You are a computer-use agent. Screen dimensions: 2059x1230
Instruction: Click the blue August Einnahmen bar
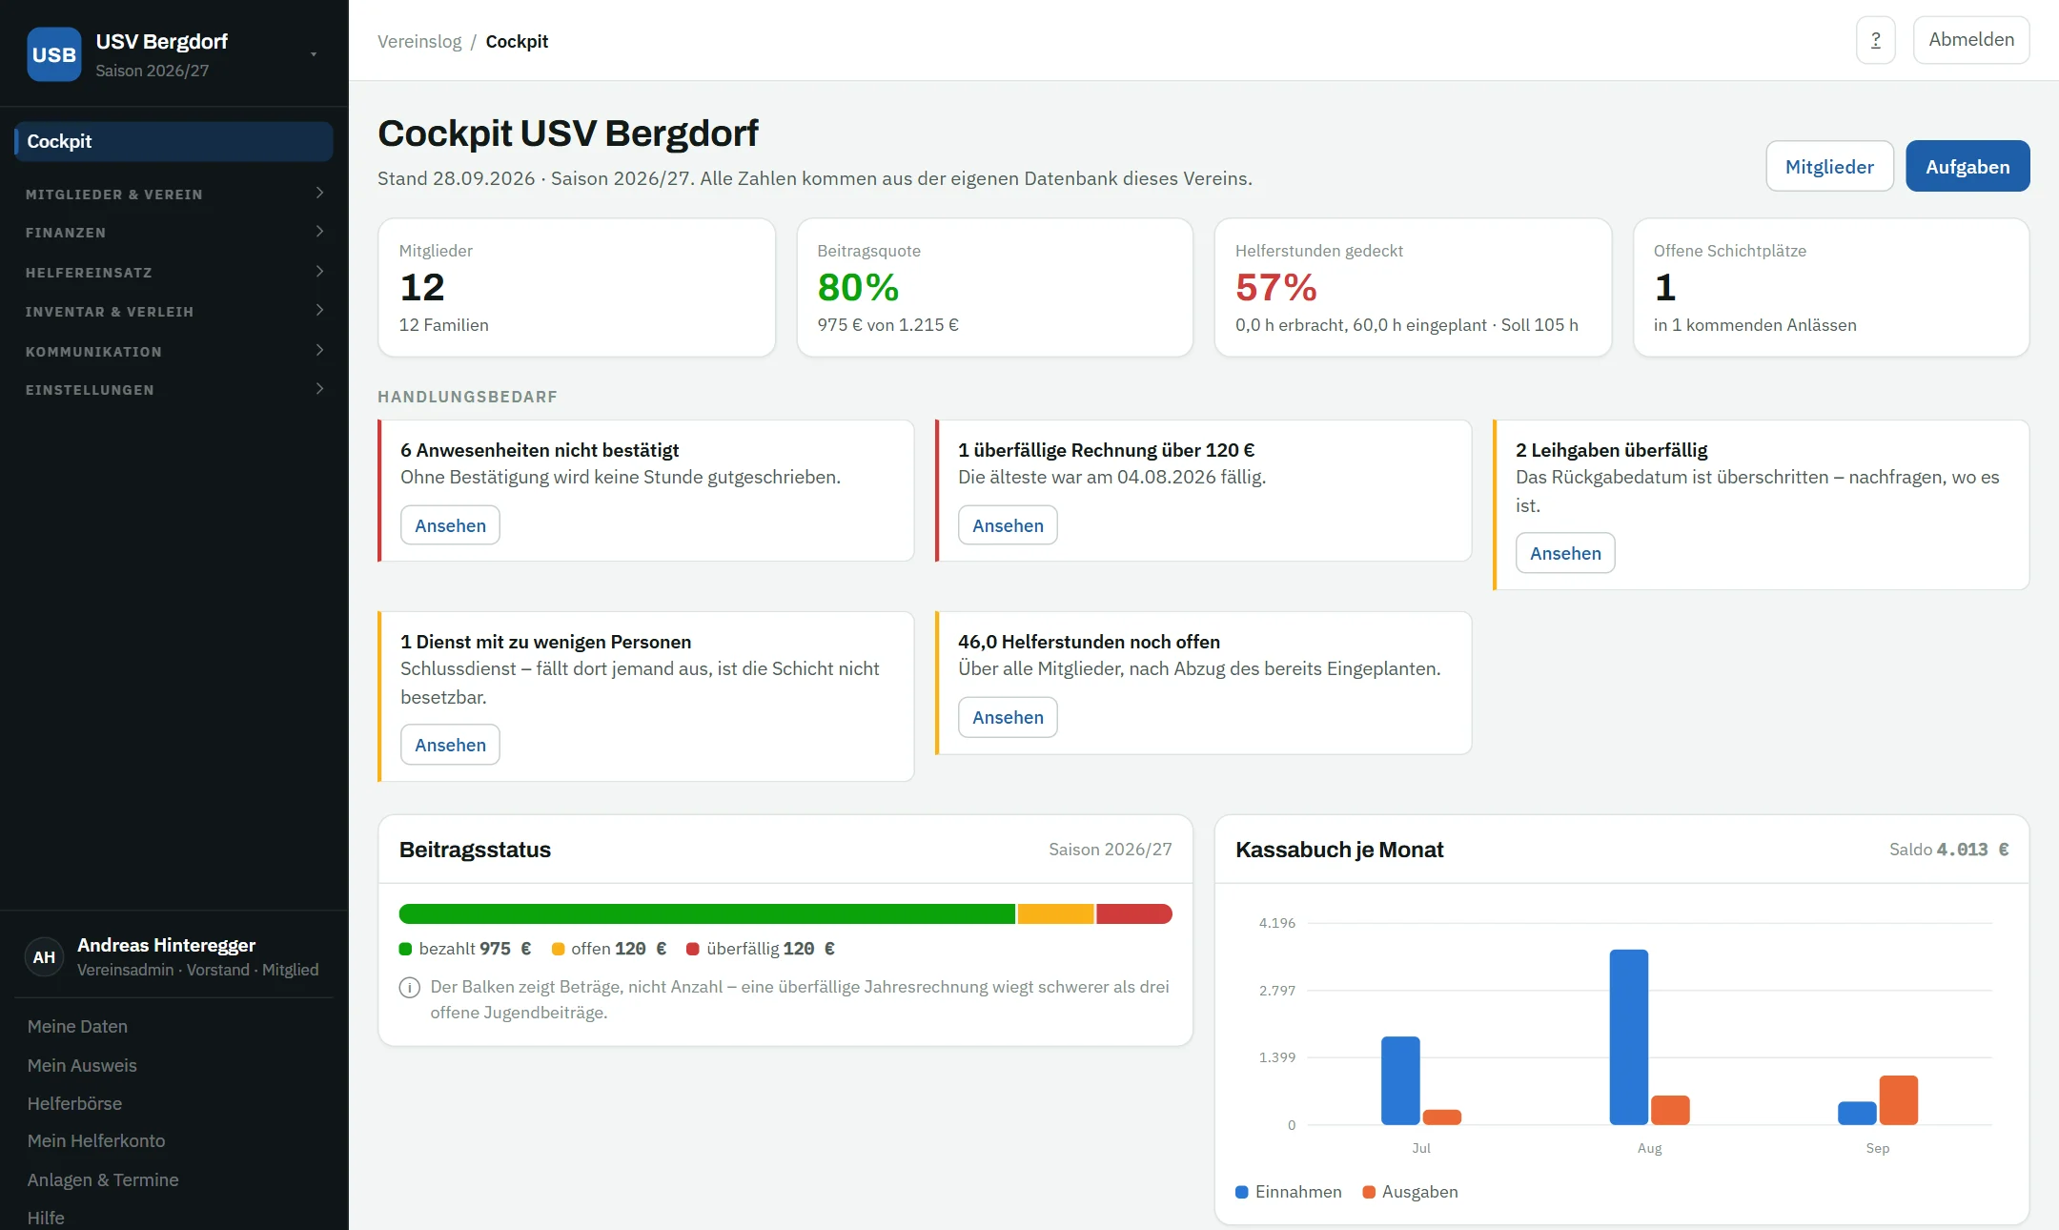point(1628,1037)
